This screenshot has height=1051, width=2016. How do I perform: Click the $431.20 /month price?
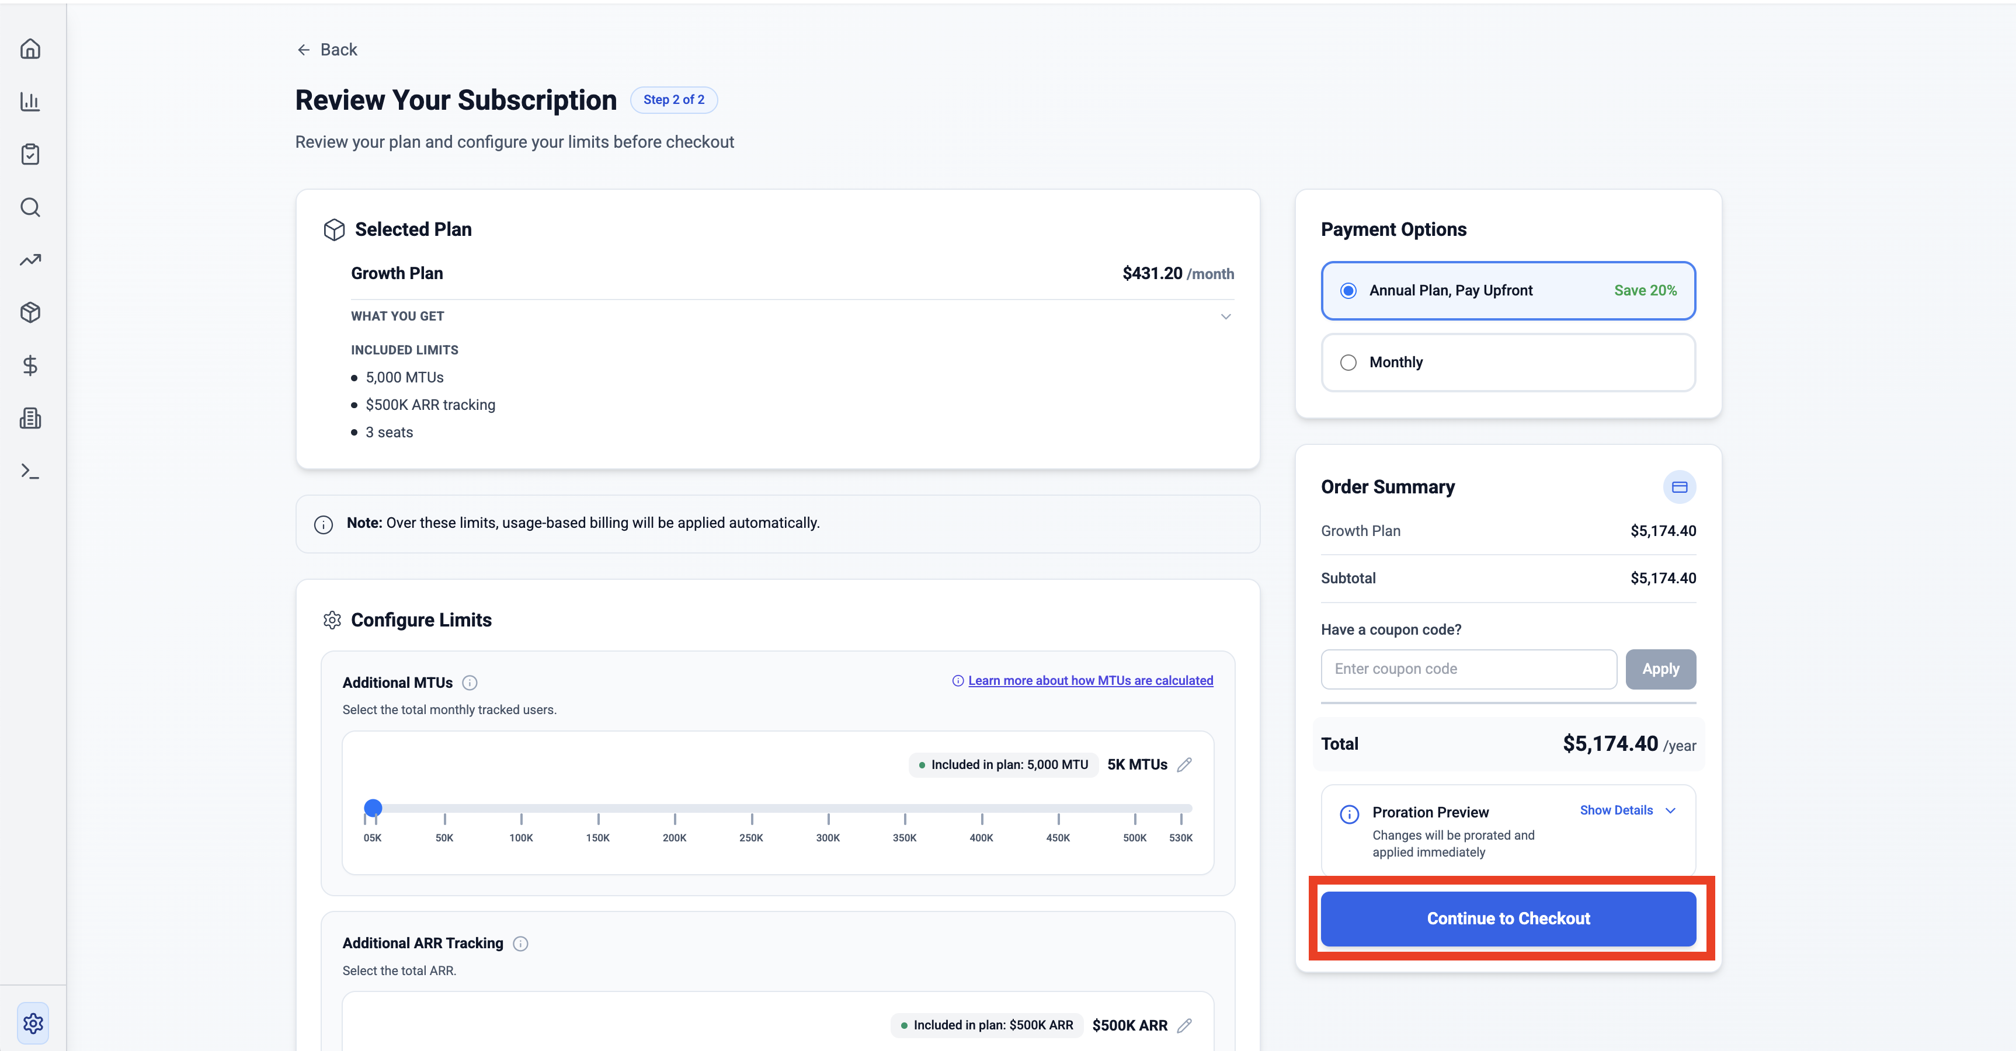click(x=1178, y=273)
